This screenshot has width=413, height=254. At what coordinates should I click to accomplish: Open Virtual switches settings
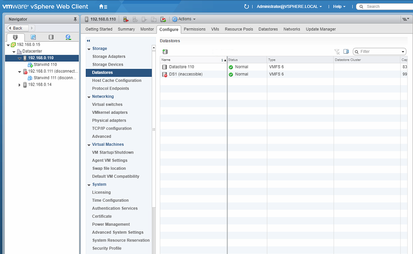click(107, 105)
